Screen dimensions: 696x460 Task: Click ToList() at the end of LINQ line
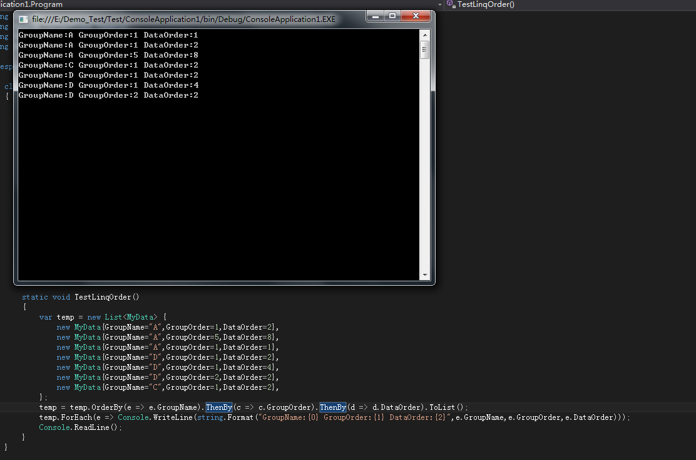[x=446, y=407]
